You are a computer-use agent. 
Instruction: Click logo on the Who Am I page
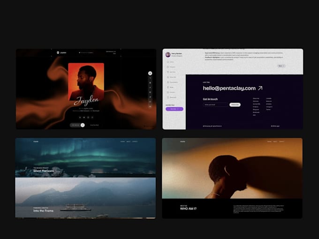[x=182, y=142]
